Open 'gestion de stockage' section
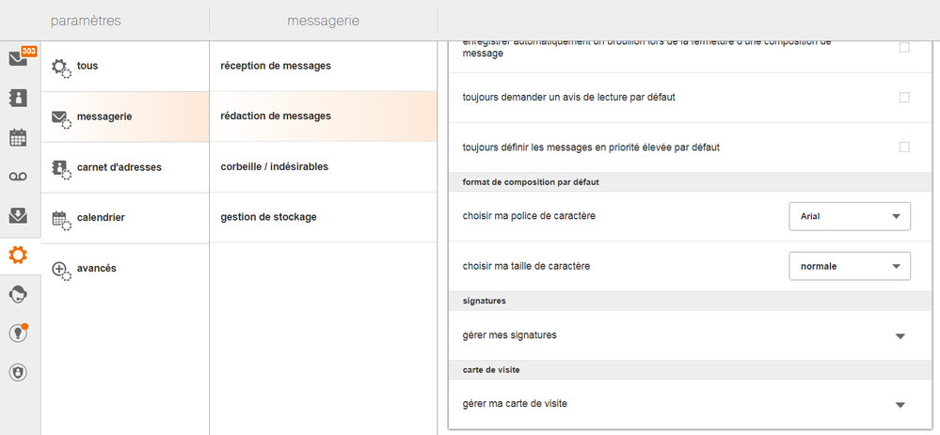This screenshot has height=435, width=940. pos(323,217)
